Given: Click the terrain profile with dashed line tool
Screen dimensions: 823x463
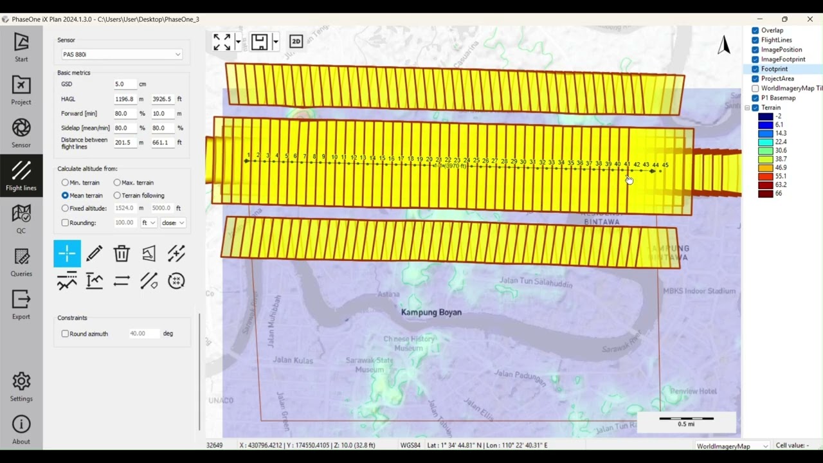Looking at the screenshot, I should click(x=67, y=281).
